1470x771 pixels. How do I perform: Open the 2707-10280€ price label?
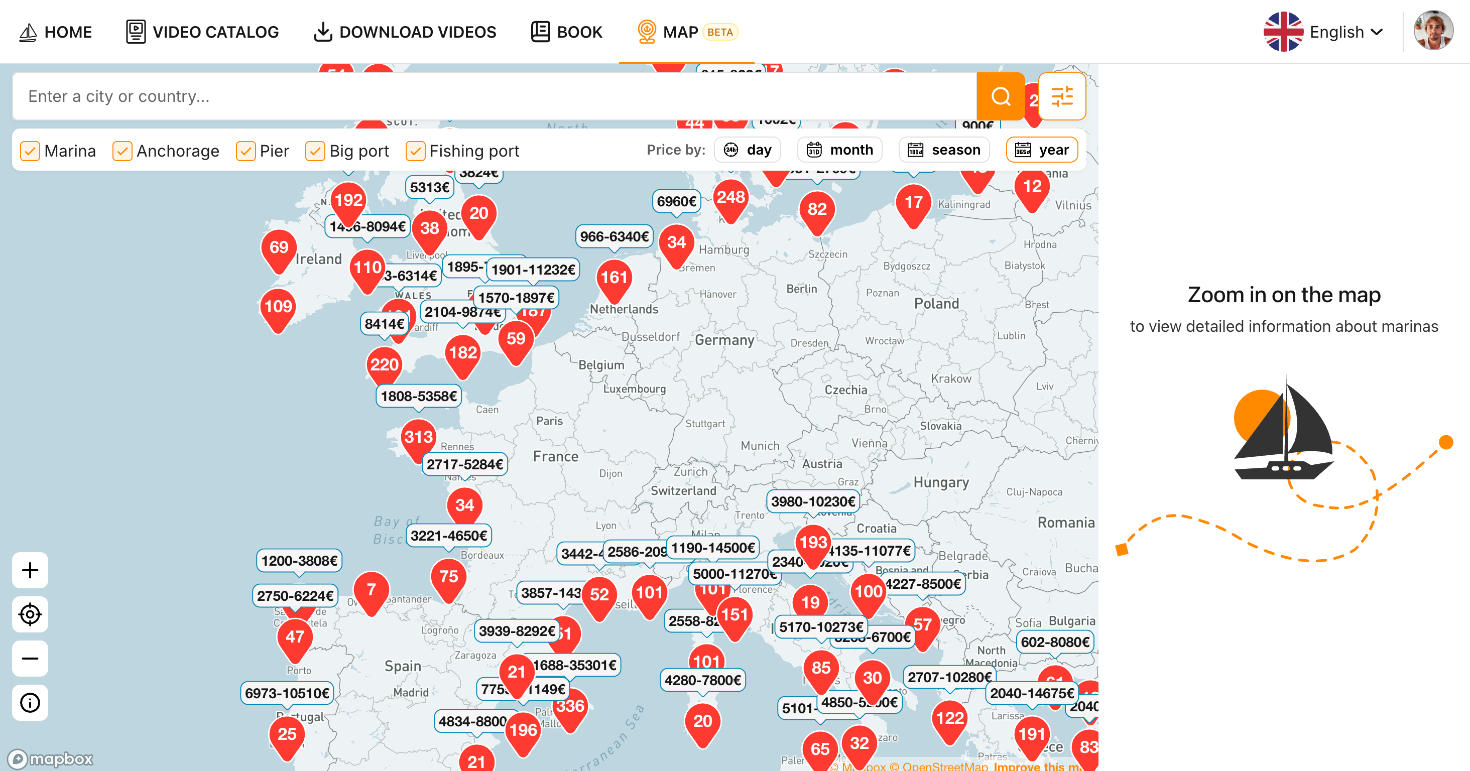point(949,678)
